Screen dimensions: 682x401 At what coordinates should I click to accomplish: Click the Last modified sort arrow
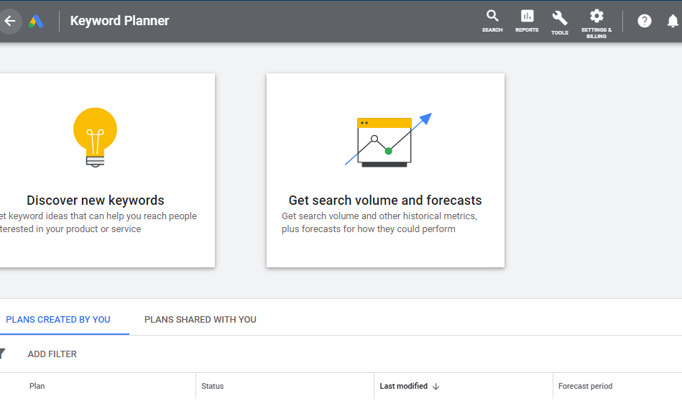tap(436, 386)
